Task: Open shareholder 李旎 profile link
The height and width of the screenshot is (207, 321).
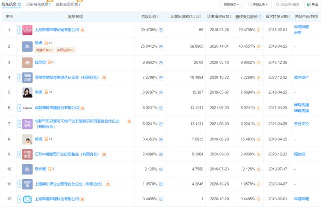Action: pyautogui.click(x=38, y=92)
